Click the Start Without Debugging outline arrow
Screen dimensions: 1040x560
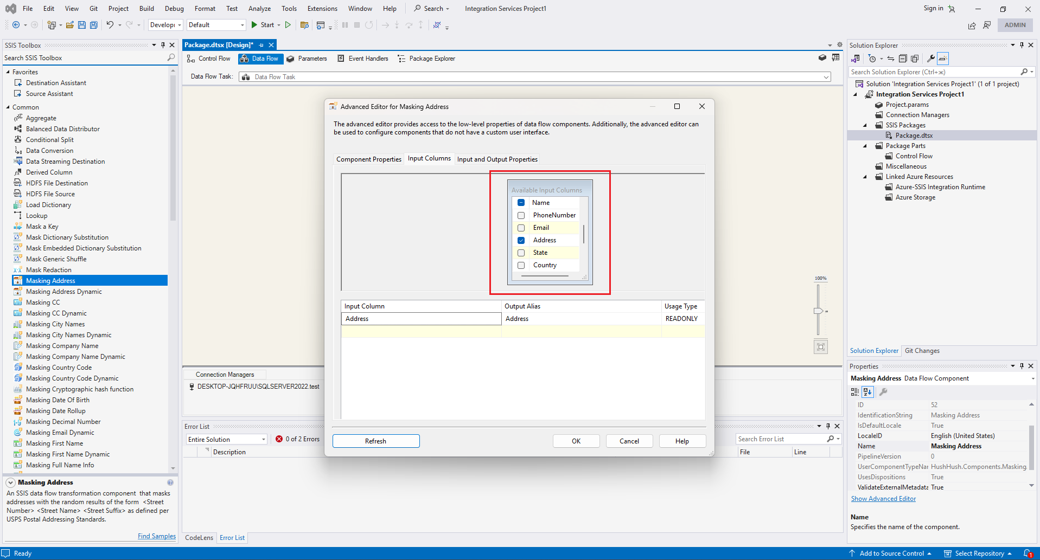288,25
